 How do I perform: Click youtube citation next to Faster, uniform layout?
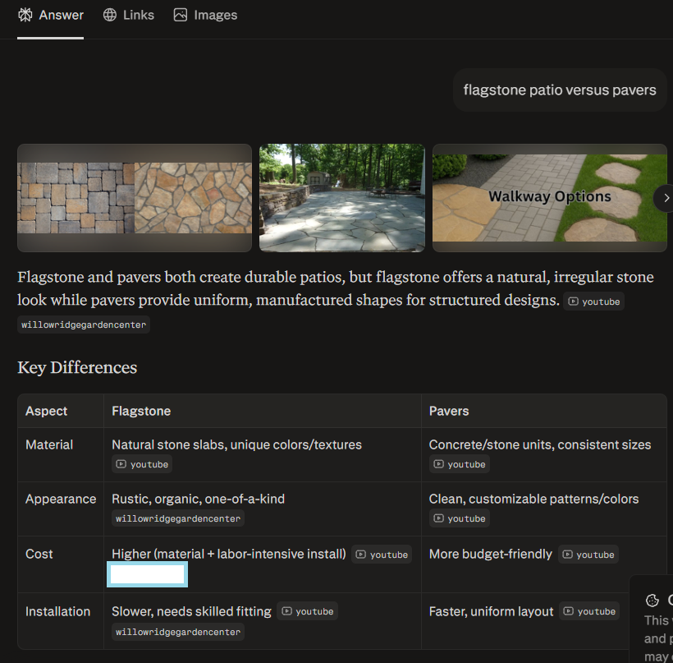point(589,611)
